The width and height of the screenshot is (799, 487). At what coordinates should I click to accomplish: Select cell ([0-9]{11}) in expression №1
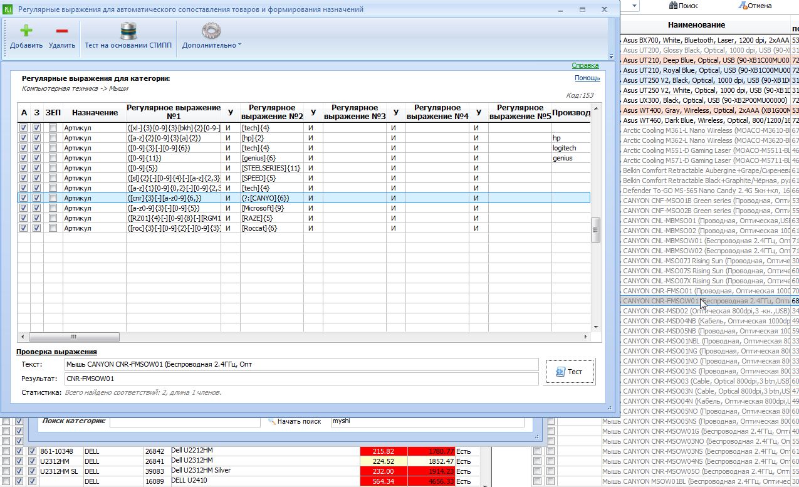tap(174, 158)
